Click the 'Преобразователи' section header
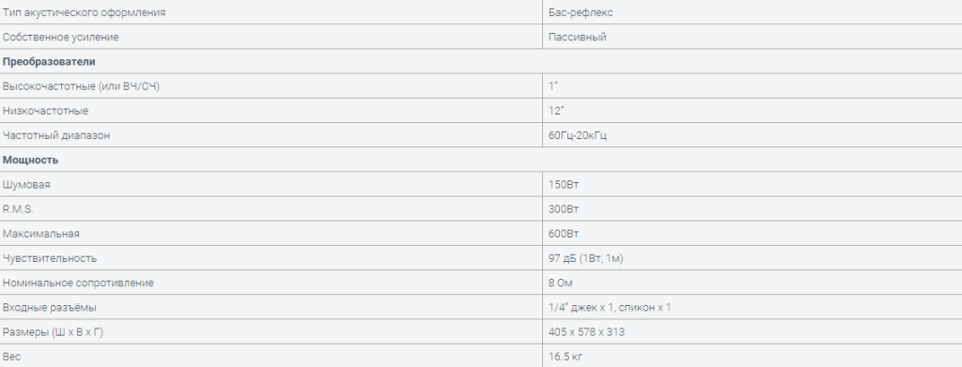 pyautogui.click(x=49, y=62)
